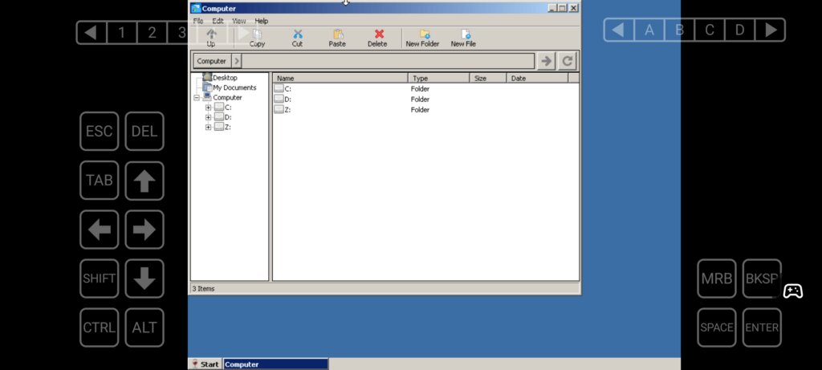Click the red Delete icon

(x=377, y=35)
